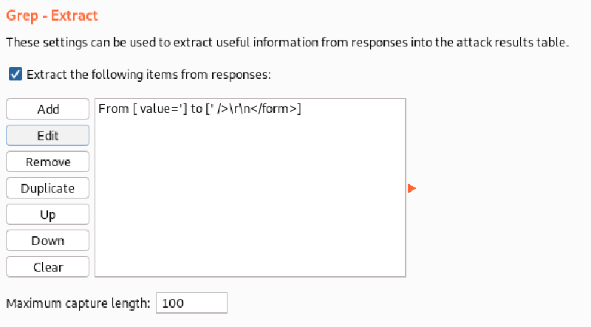Click the "Extract the following items" checkbox label
The image size is (591, 327).
click(149, 75)
